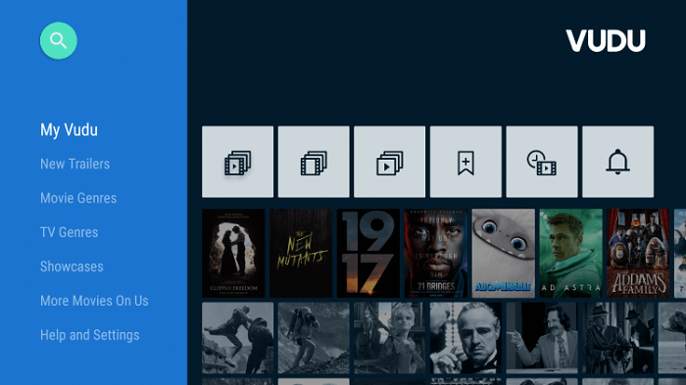The height and width of the screenshot is (385, 686).
Task: Open New Trailers section
Action: tap(75, 164)
